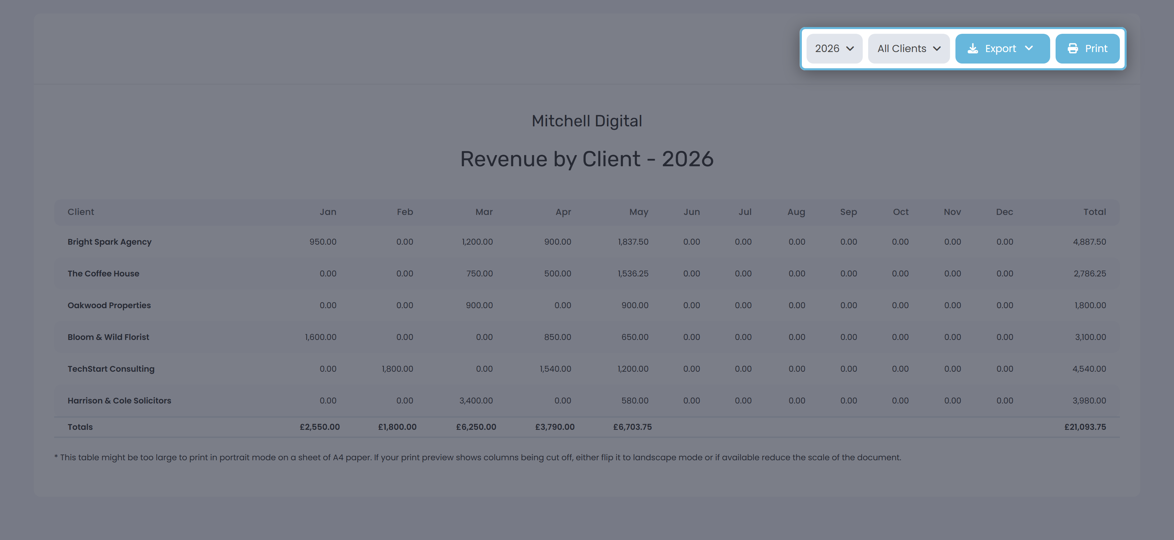Click Oakwood Properties total 1,800.00
1174x540 pixels.
(1090, 305)
